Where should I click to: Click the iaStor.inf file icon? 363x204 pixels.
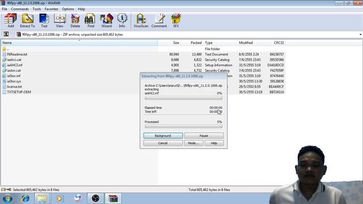[4, 75]
